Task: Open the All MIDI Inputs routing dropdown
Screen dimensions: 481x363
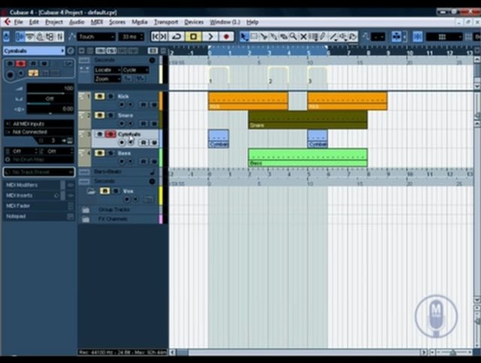Action: coord(39,124)
